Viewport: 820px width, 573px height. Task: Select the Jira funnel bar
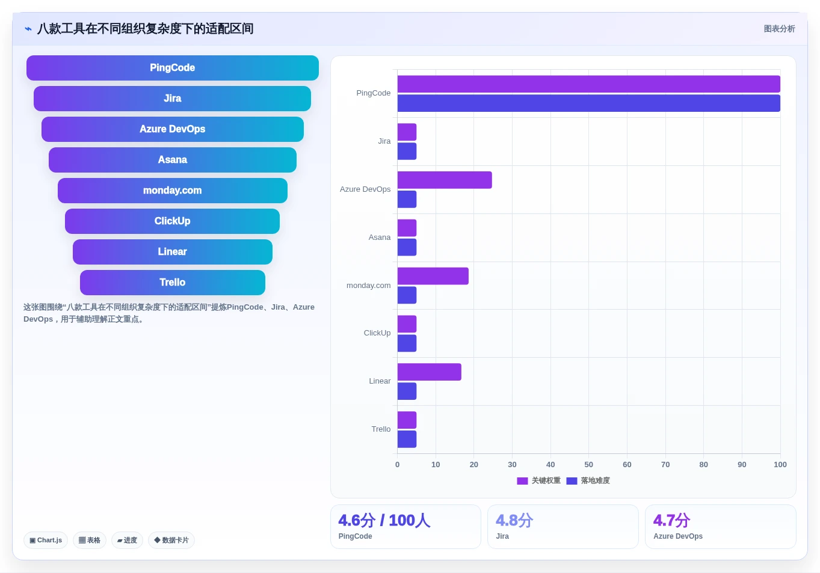click(173, 99)
